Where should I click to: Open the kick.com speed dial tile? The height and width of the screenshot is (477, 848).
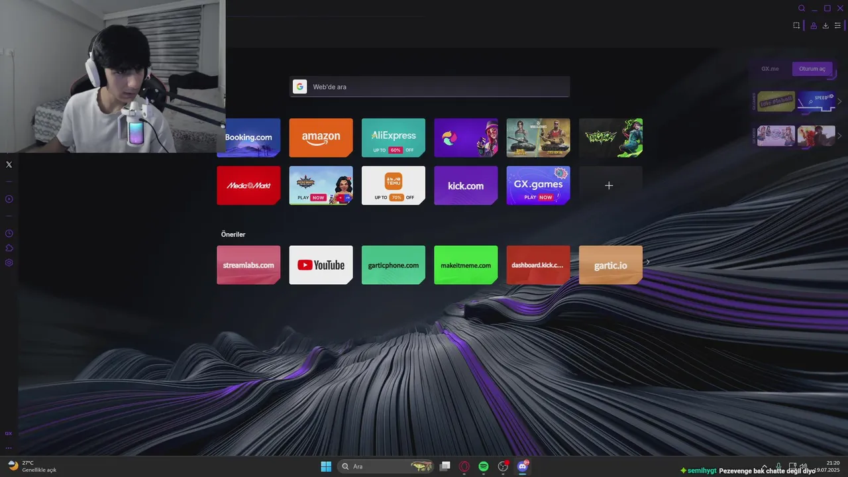coord(466,185)
